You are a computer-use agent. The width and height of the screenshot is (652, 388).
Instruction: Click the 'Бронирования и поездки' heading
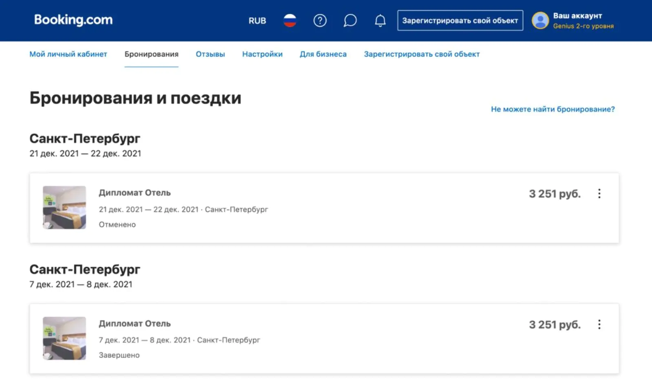(135, 98)
